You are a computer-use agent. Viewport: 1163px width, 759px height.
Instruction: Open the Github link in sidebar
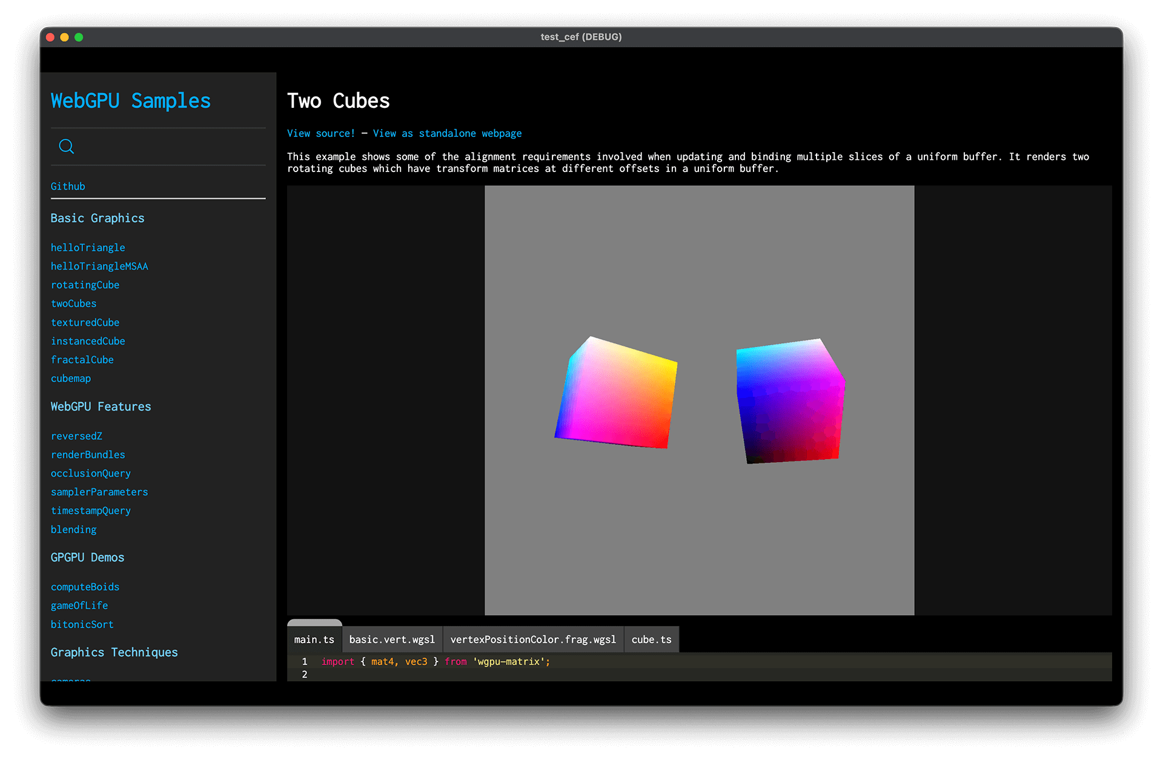point(68,187)
